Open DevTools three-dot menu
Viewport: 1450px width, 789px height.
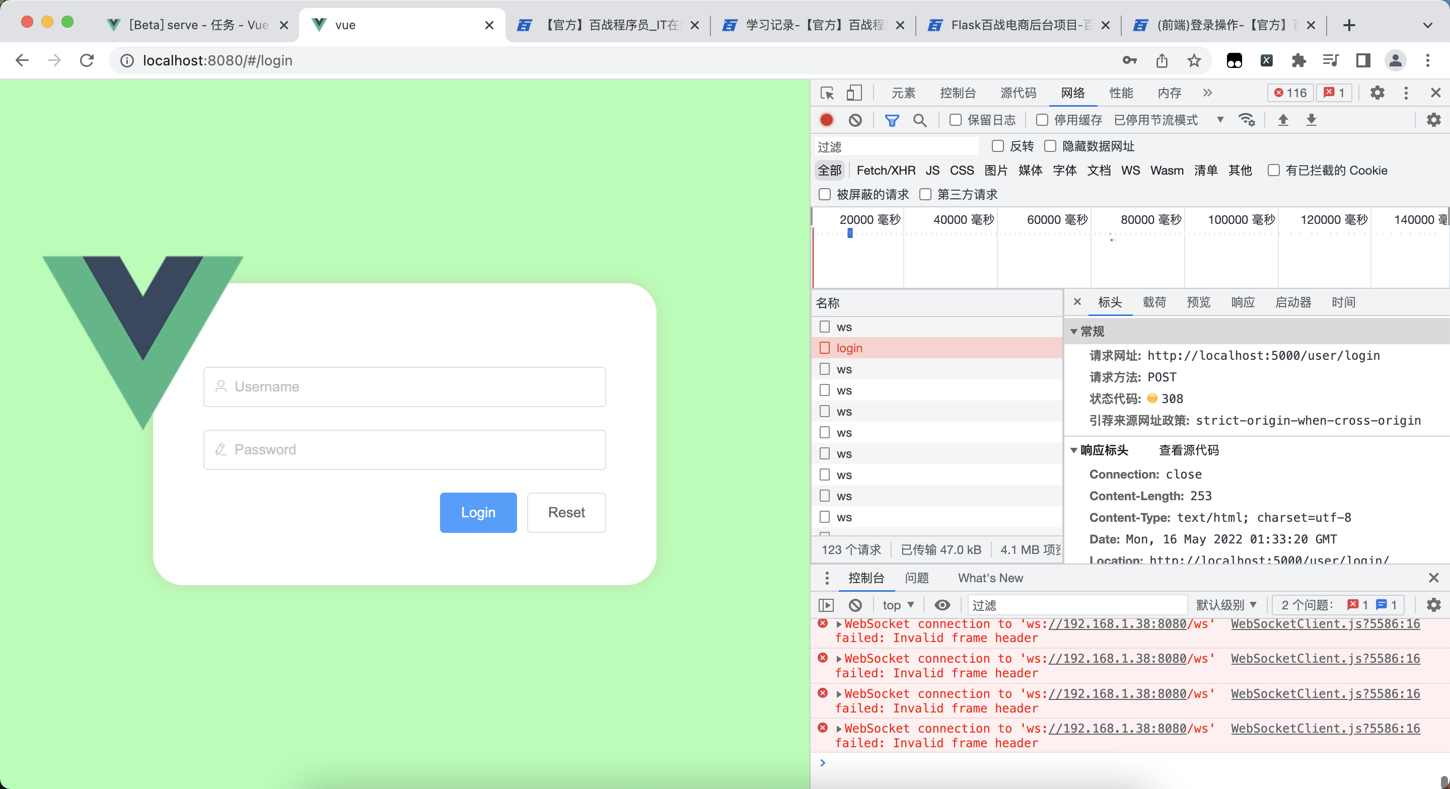point(1406,93)
